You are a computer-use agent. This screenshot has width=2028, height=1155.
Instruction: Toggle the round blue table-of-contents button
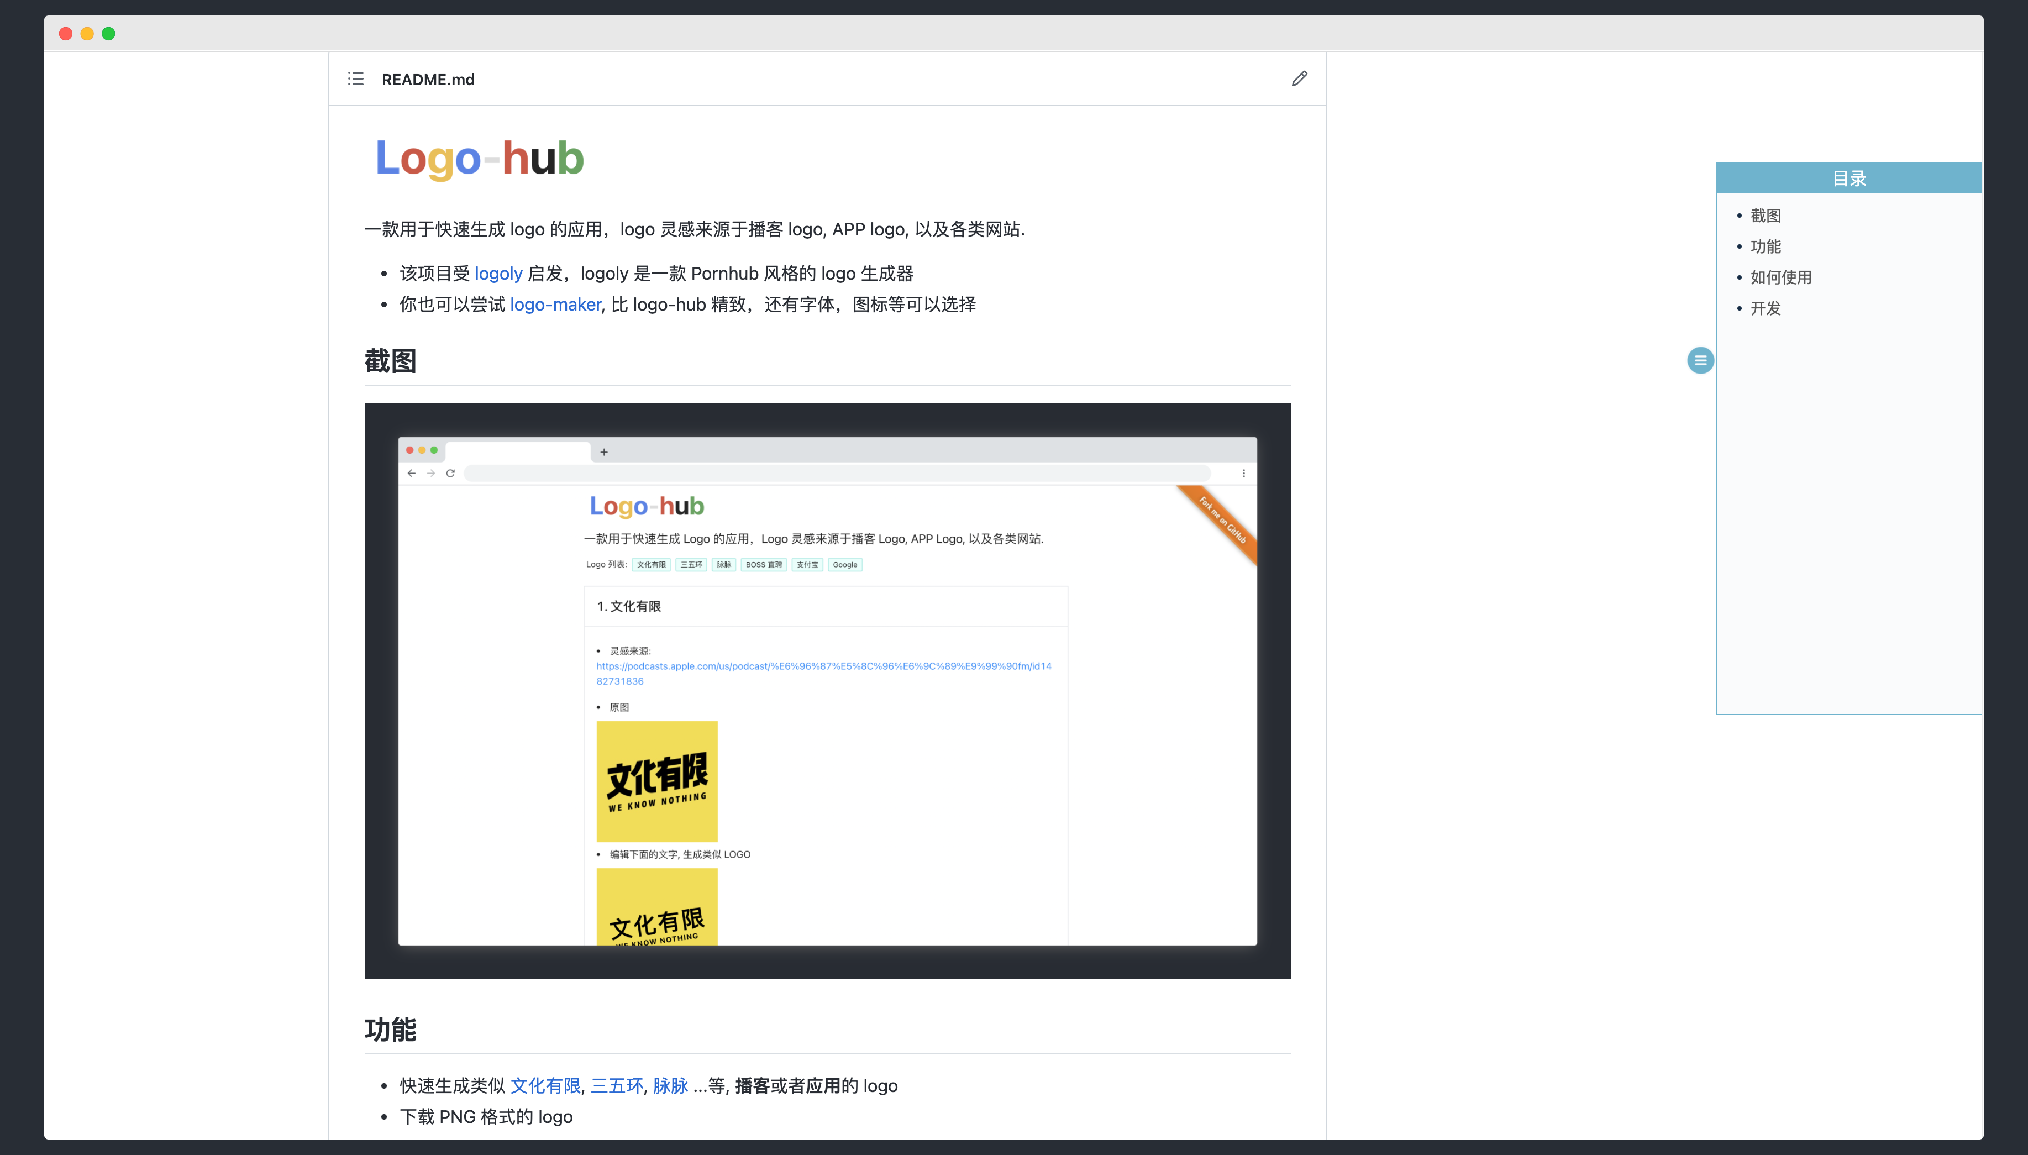(1700, 360)
